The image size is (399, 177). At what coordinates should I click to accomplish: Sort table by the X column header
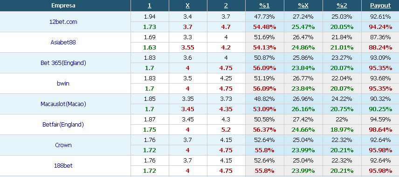click(x=188, y=6)
